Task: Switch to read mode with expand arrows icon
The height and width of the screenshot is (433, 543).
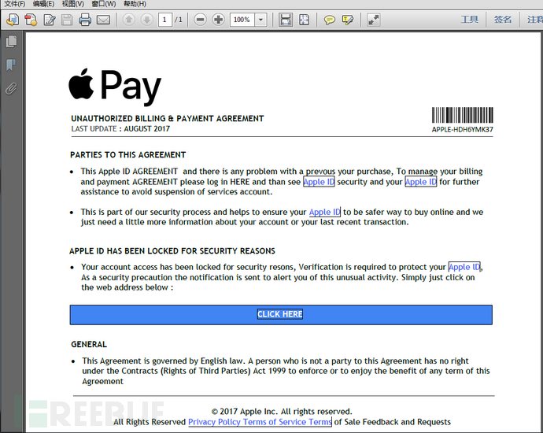Action: [x=373, y=20]
